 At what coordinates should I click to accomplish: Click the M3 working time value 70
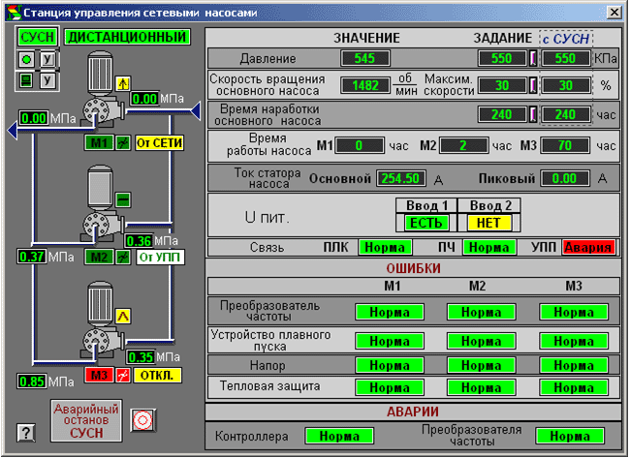(566, 145)
